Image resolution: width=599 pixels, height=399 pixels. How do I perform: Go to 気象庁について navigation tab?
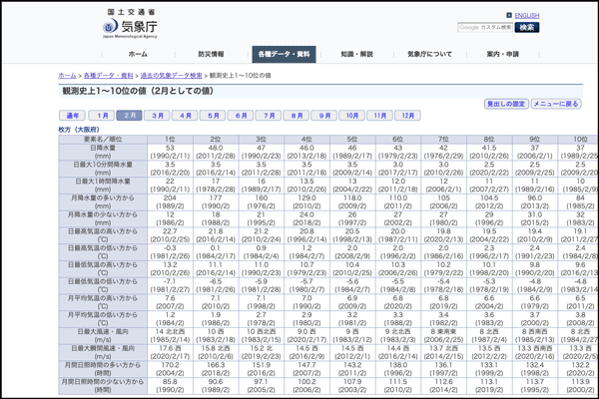click(x=429, y=54)
